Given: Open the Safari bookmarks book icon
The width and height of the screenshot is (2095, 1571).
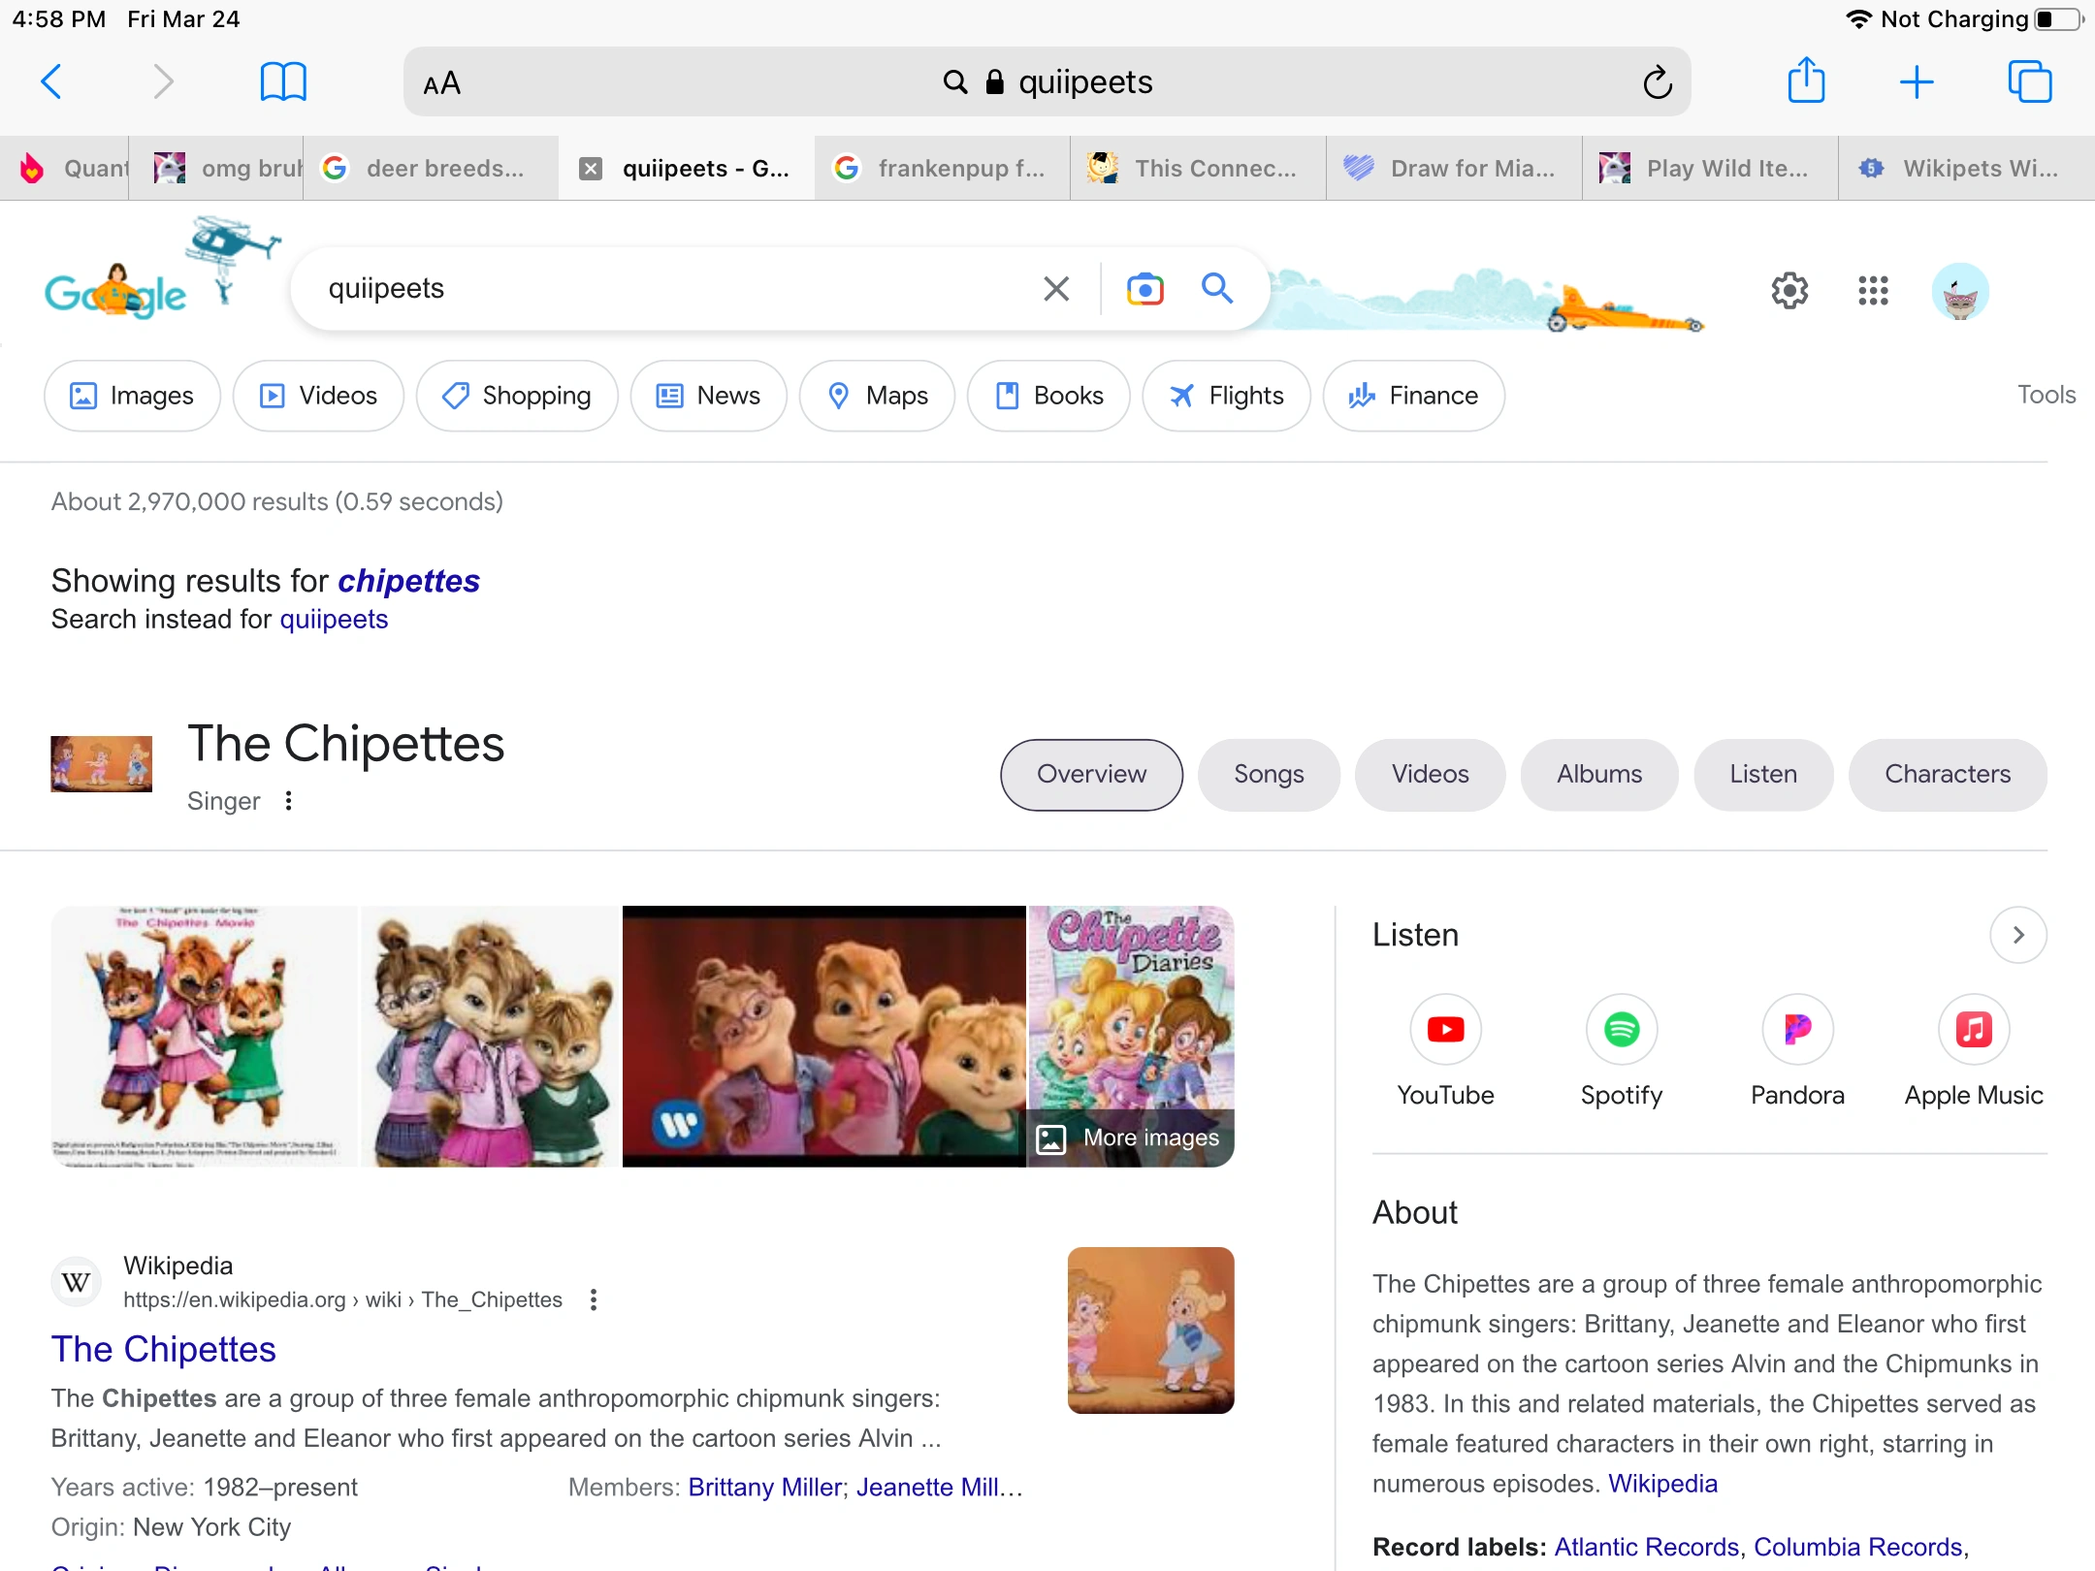Looking at the screenshot, I should click(x=283, y=81).
